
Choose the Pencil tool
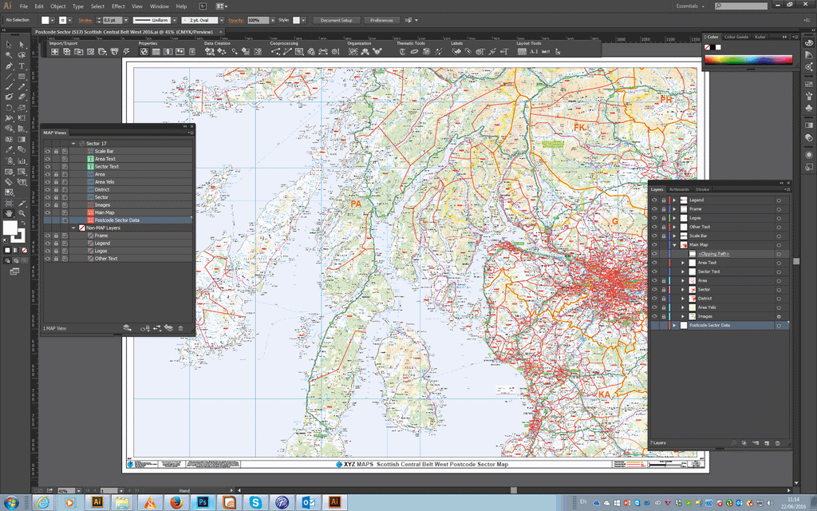click(22, 87)
